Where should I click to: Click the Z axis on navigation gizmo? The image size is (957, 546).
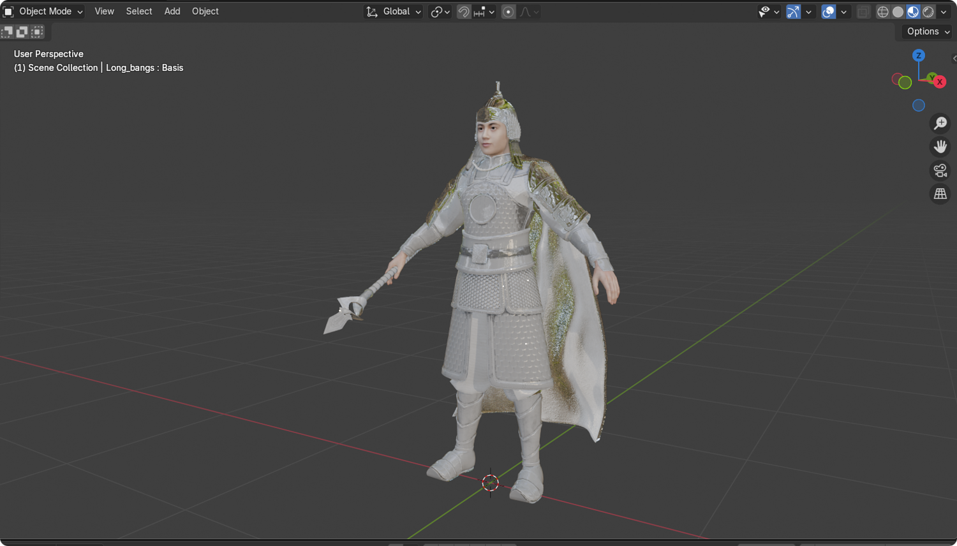coord(919,55)
